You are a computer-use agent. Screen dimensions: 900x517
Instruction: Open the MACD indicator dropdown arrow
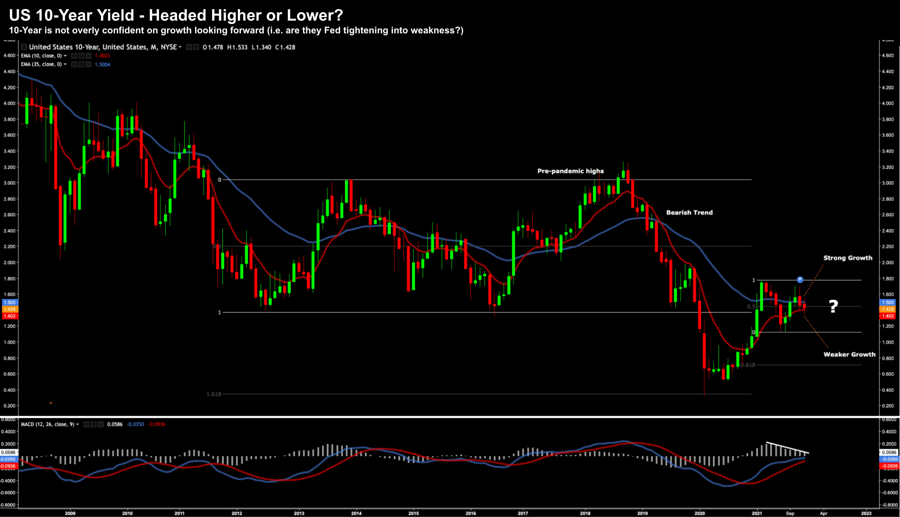[78, 424]
